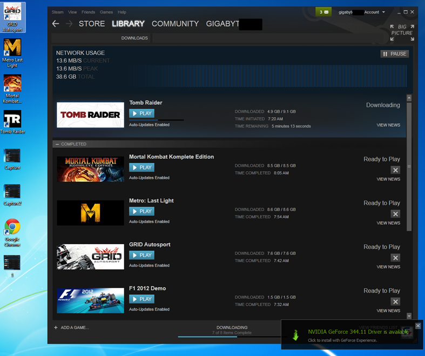
Task: Go back with the Steam back arrow
Action: pyautogui.click(x=56, y=24)
